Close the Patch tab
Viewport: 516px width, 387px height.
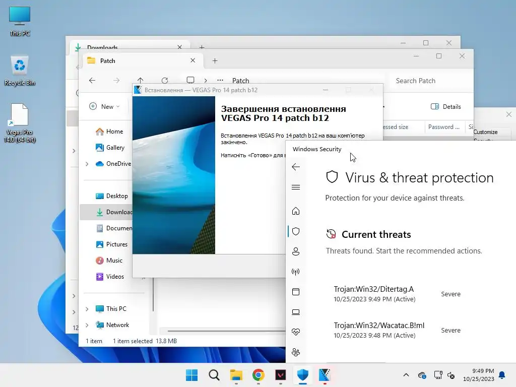pyautogui.click(x=193, y=60)
